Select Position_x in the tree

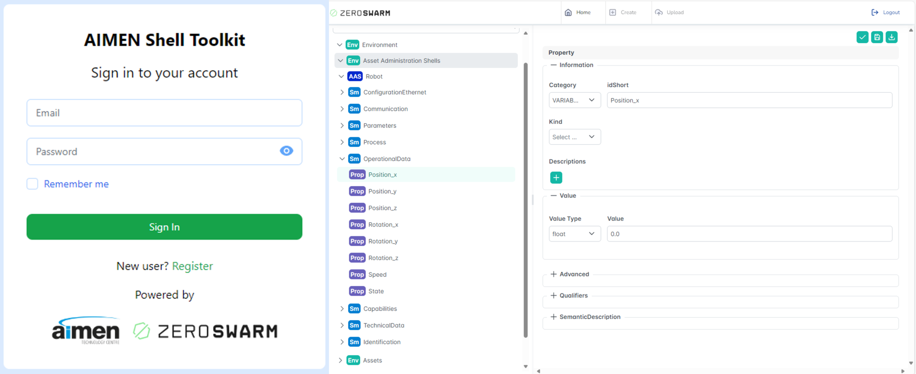point(426,175)
